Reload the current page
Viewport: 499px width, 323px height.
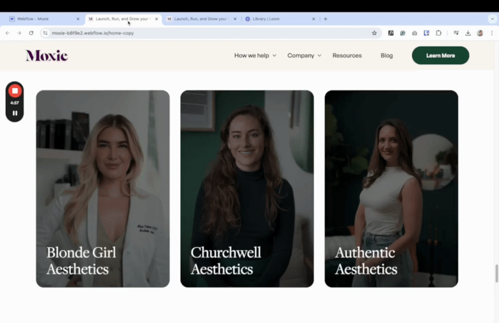pos(31,33)
